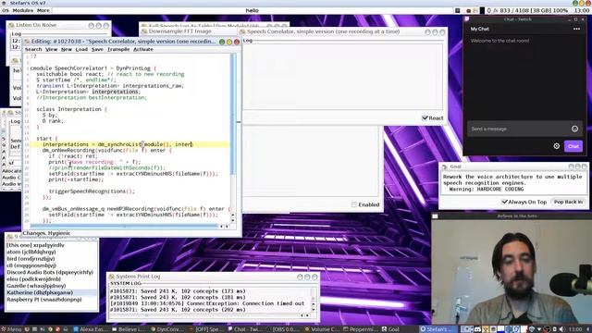Open the OS menu in top bar
The image size is (592, 333).
6,10
